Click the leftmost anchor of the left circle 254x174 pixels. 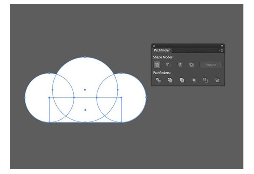click(25, 97)
